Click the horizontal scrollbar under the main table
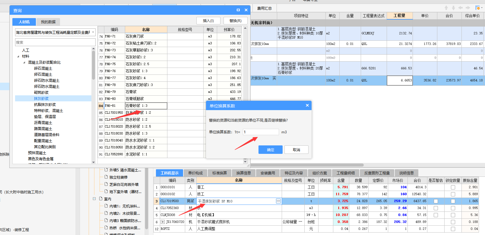 (307, 165)
